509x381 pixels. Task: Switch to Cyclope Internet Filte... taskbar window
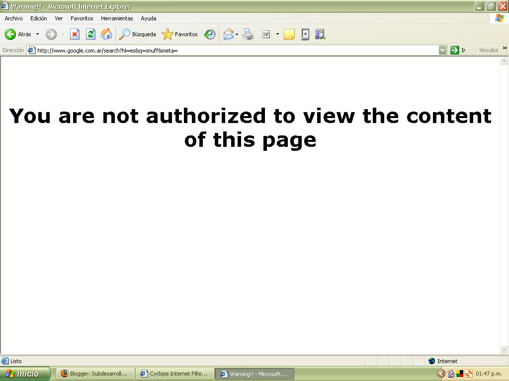(174, 374)
